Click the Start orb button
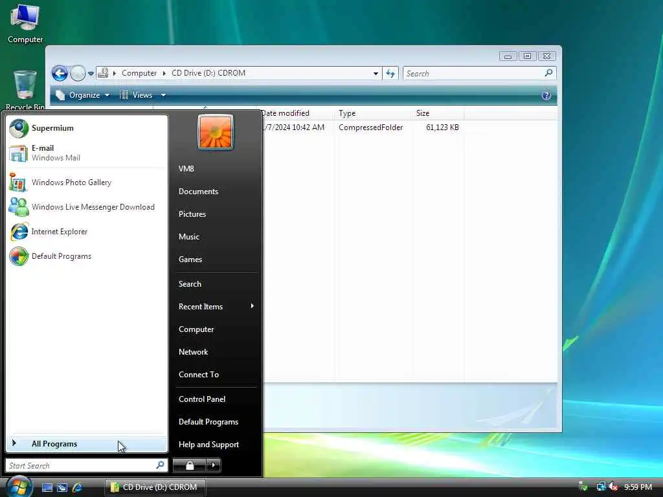Viewport: 663px width, 497px height. coord(19,486)
